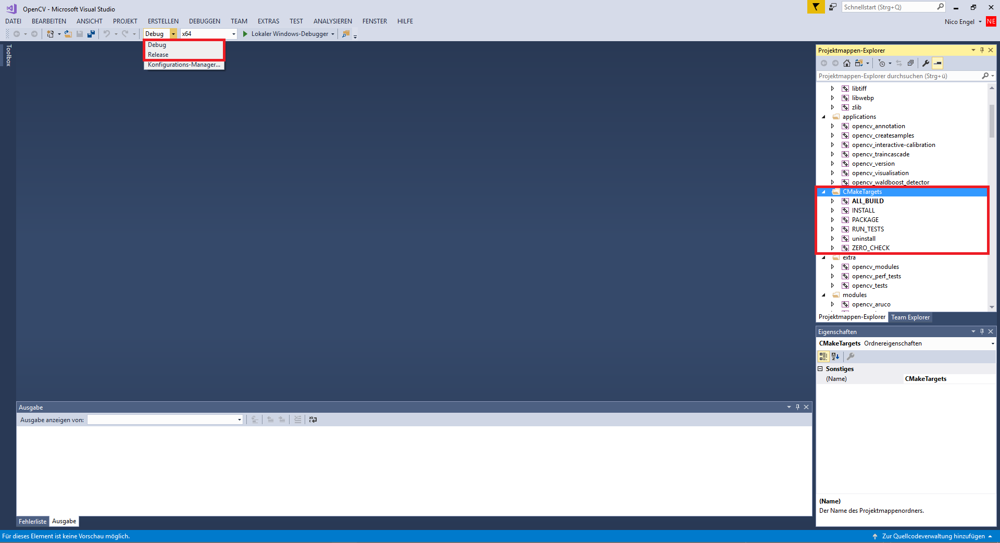1000x543 pixels.
Task: Click the Projektmappen-Explorer search field
Action: pos(899,76)
